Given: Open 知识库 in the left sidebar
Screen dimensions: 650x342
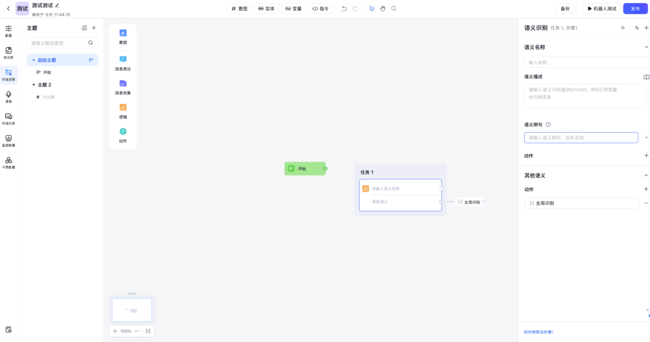Looking at the screenshot, I should [8, 53].
